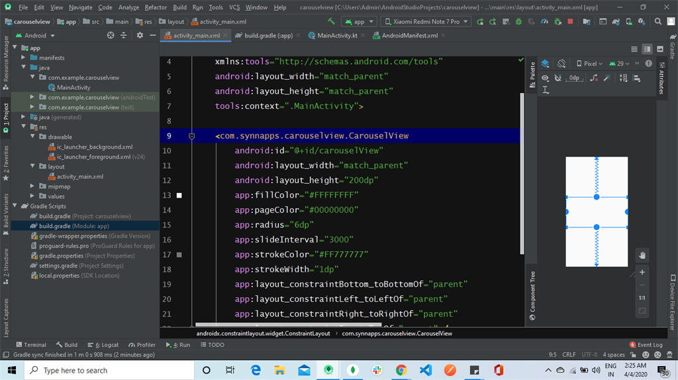Screen dimensions: 678x380
Task: Toggle the preview orientation rotate icon
Action: click(x=561, y=64)
